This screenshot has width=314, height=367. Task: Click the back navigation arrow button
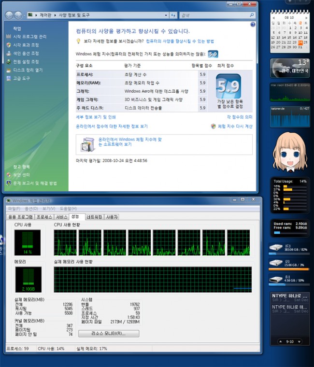pos(10,15)
